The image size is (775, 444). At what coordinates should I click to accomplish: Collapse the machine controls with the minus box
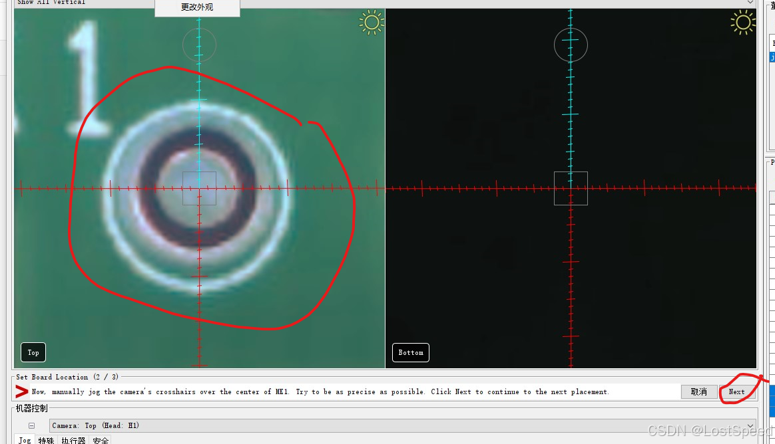point(32,426)
